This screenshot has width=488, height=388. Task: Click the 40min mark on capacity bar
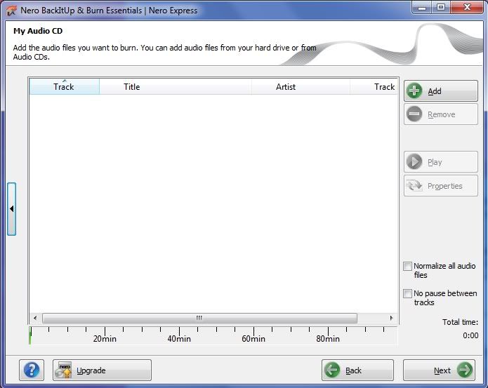point(179,339)
